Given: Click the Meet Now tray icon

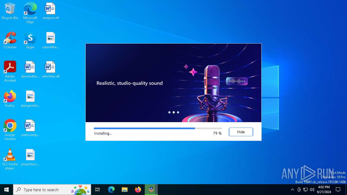Looking at the screenshot, I should pos(299,190).
